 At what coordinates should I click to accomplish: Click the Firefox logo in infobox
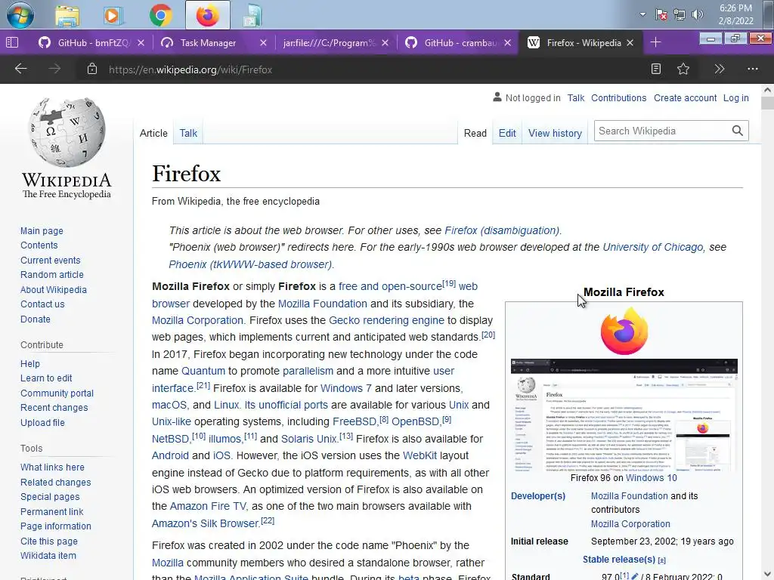click(624, 332)
